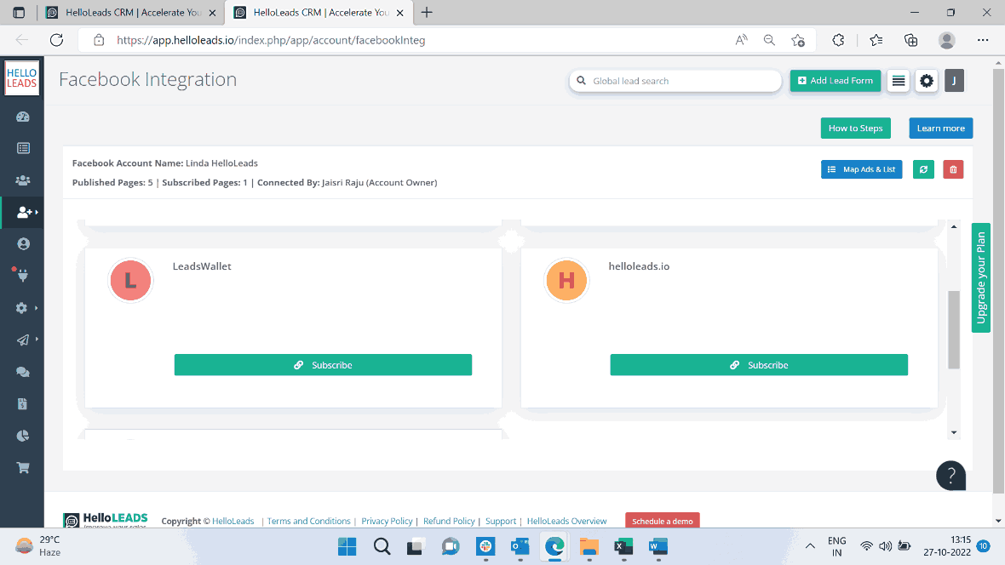Open browser settings and more ellipsis
The height and width of the screenshot is (565, 1005).
[983, 40]
